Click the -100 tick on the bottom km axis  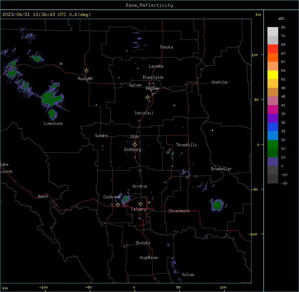pyautogui.click(x=43, y=287)
